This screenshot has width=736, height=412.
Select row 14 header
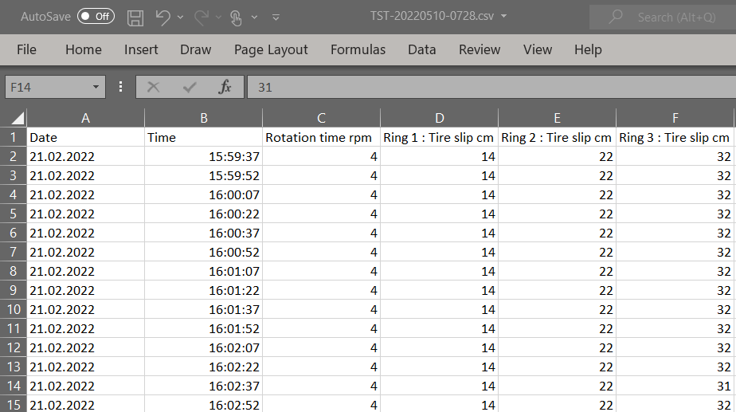pos(13,386)
